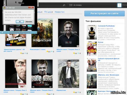Close the popup dialog with X
Viewport: 127px width, 95px height.
31,7
